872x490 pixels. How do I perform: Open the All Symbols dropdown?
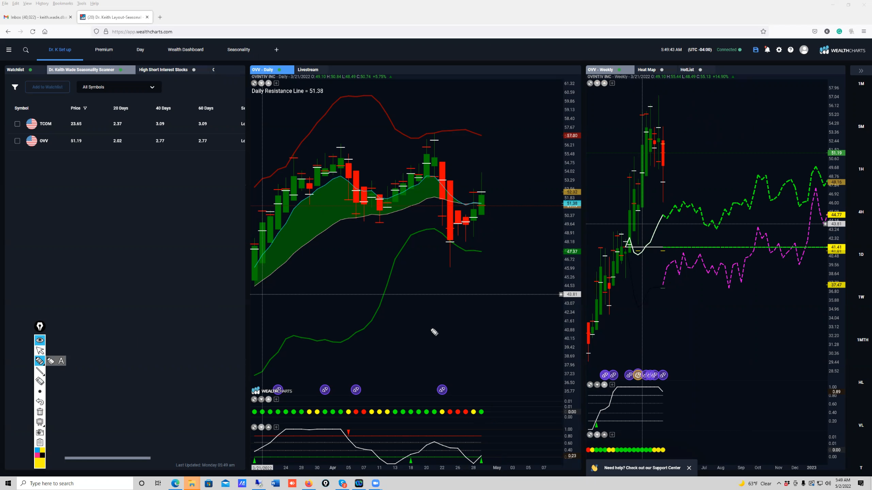119,87
